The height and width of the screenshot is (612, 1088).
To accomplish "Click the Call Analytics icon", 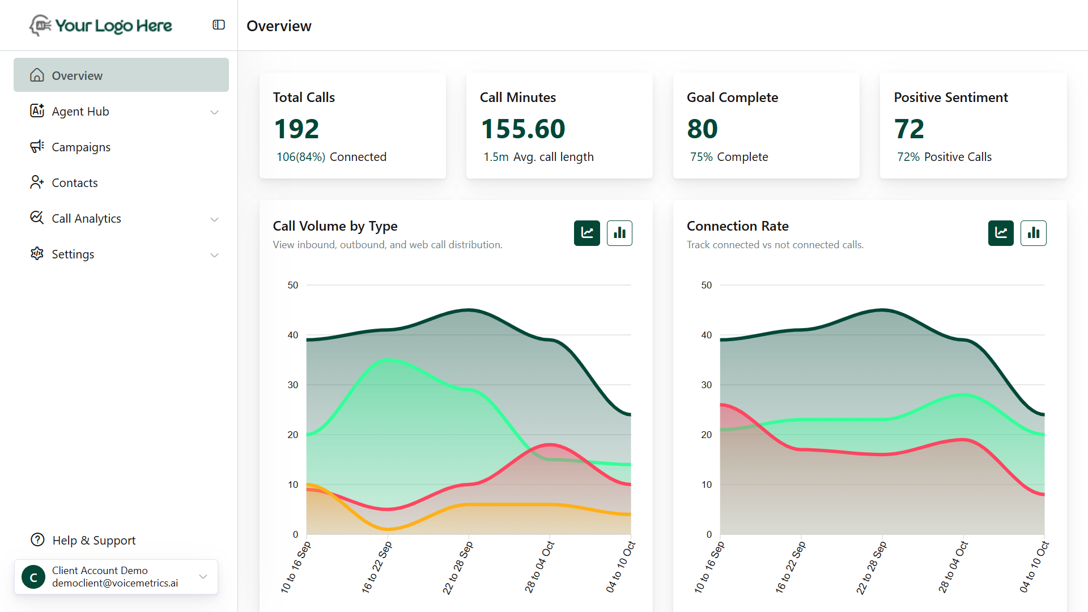I will (x=36, y=218).
